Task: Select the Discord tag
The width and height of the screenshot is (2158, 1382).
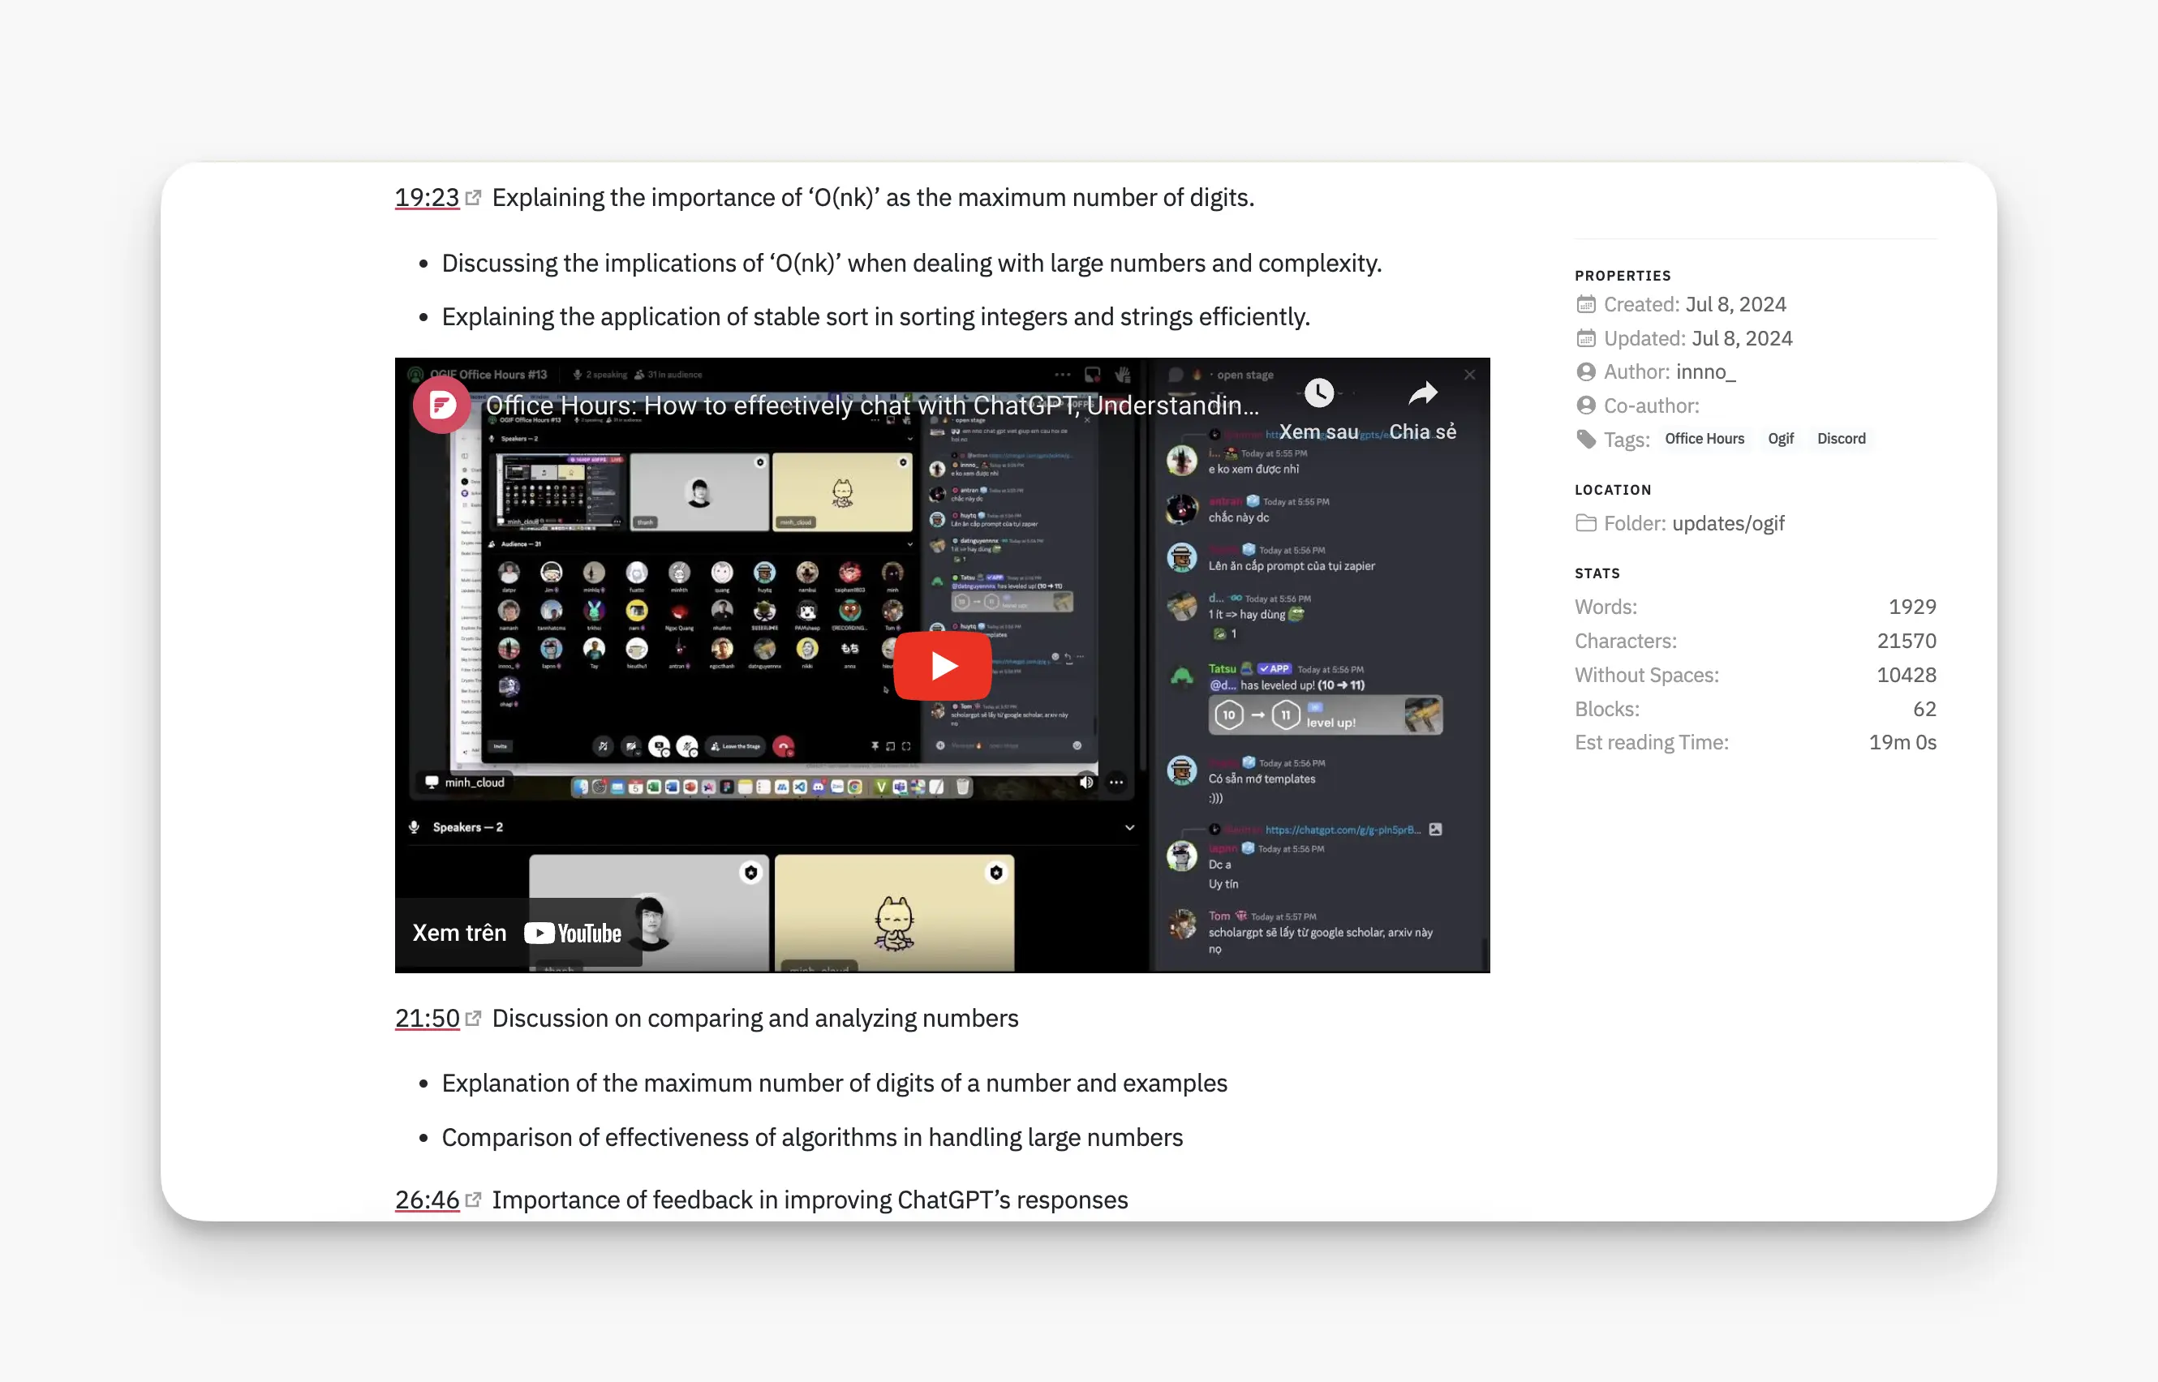Action: tap(1841, 439)
